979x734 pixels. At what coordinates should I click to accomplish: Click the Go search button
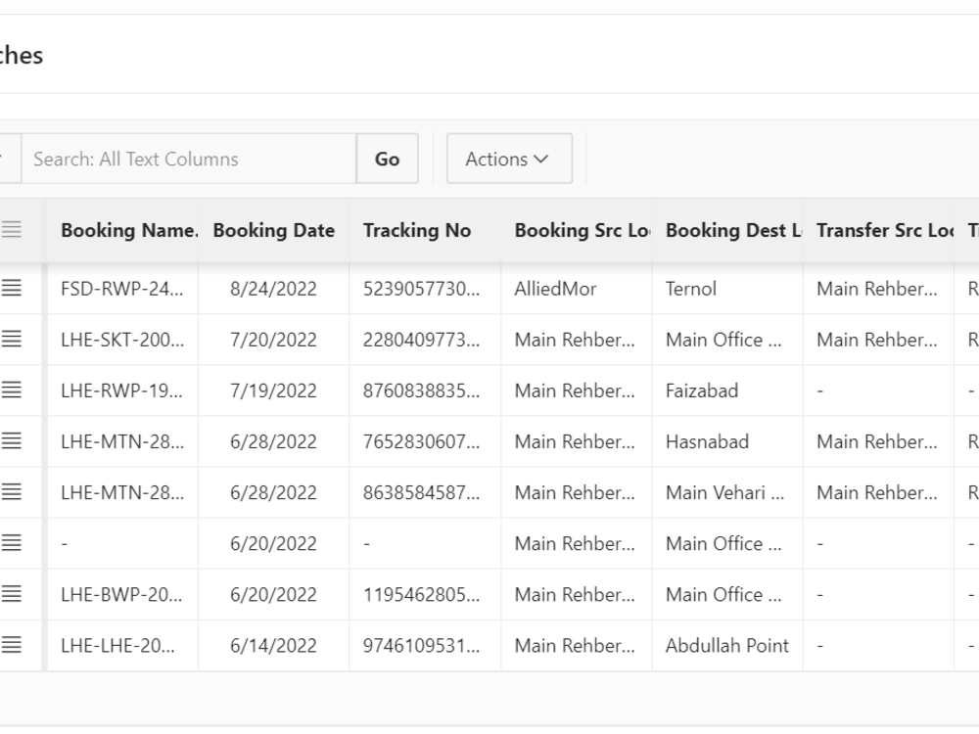pos(387,159)
